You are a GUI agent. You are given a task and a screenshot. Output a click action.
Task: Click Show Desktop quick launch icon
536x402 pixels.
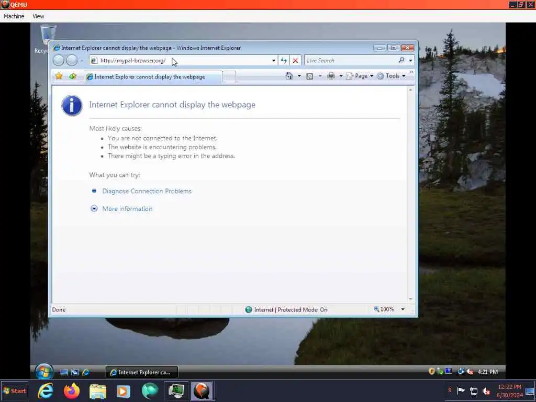tap(64, 372)
